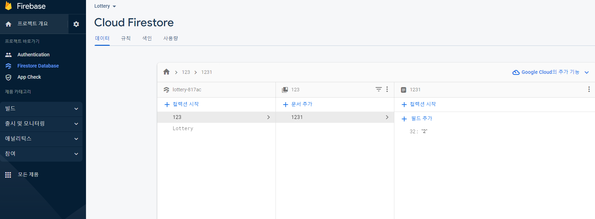Open the 1231 document more options menu
595x219 pixels.
[x=589, y=89]
